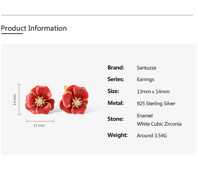This screenshot has height=169, width=198.
Task: Select the Stone label
Action: pyautogui.click(x=115, y=119)
